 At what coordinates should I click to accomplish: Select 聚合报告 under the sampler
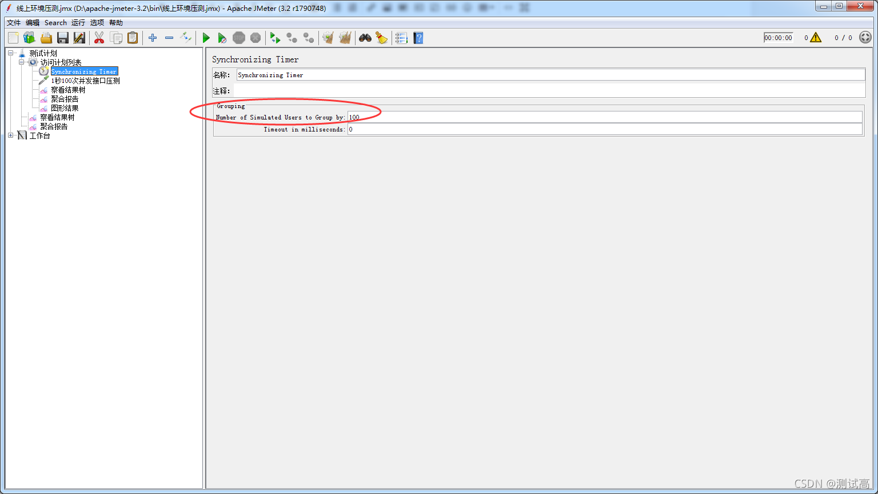click(65, 99)
